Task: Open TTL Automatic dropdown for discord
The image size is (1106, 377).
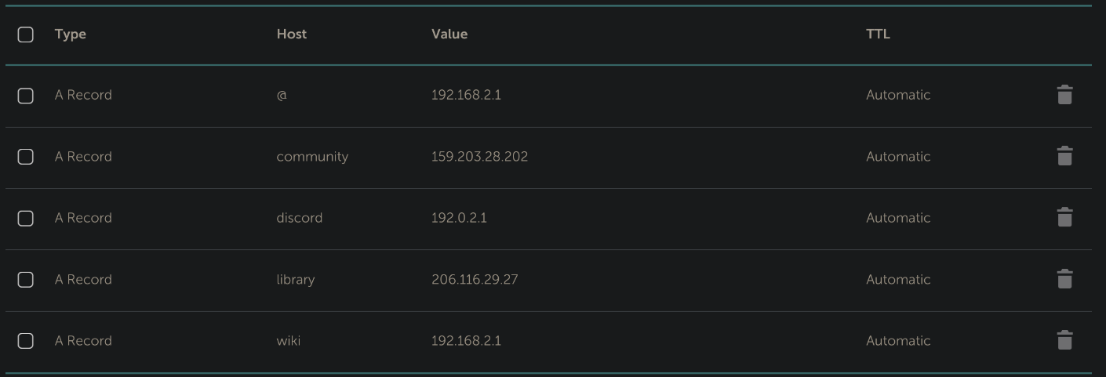Action: click(x=898, y=218)
